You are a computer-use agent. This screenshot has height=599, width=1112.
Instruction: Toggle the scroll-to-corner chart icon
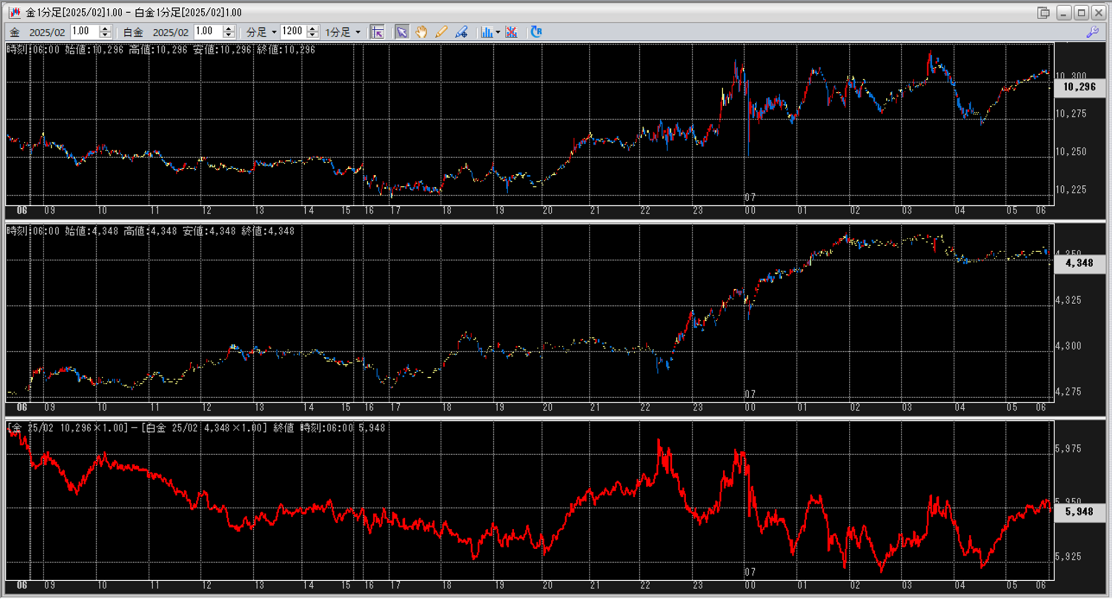coord(378,32)
